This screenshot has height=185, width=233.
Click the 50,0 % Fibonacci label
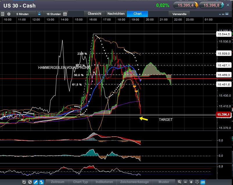(79, 75)
